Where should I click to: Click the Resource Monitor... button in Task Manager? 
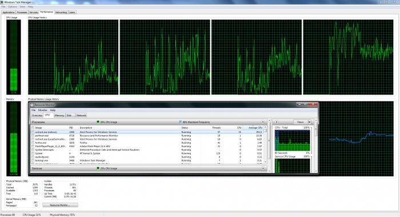[60, 205]
